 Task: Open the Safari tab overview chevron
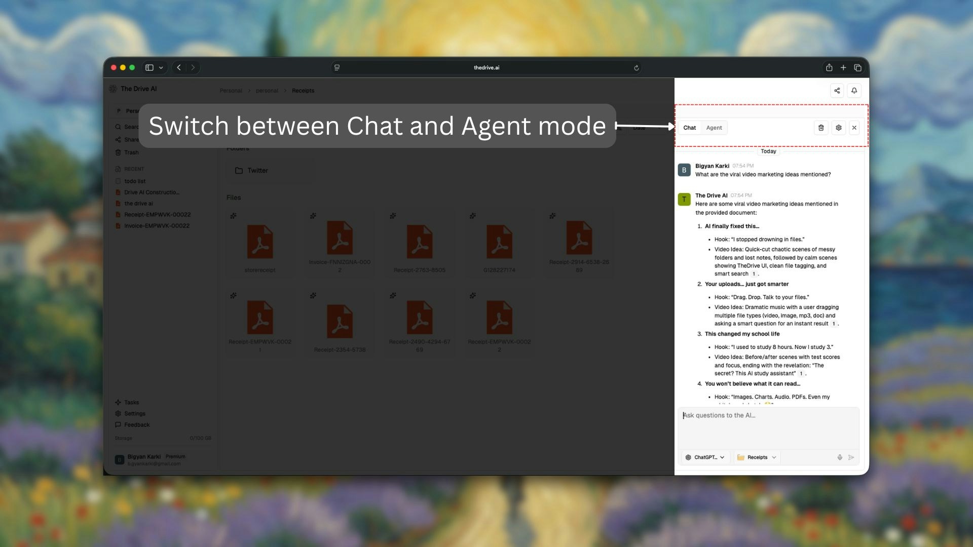point(161,67)
